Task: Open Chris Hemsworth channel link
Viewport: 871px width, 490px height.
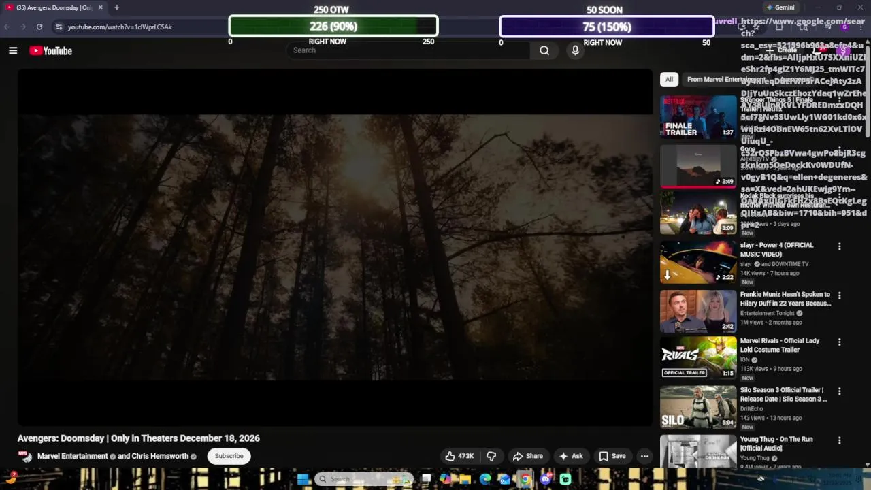Action: click(160, 456)
